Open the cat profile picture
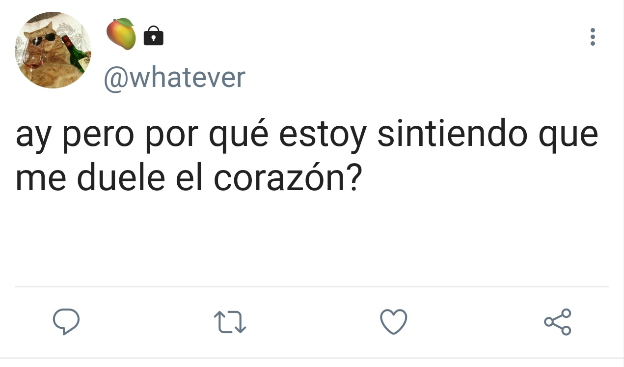Image resolution: width=624 pixels, height=367 pixels. click(53, 50)
